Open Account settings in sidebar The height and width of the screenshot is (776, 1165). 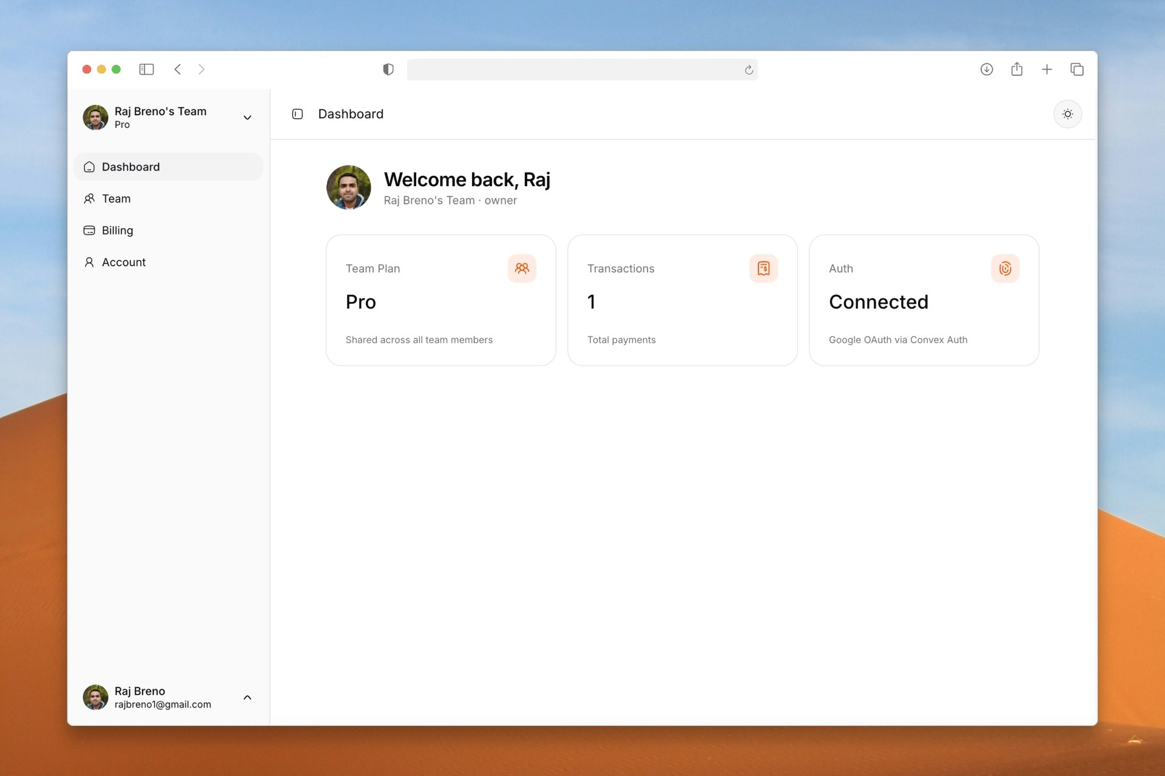click(123, 262)
